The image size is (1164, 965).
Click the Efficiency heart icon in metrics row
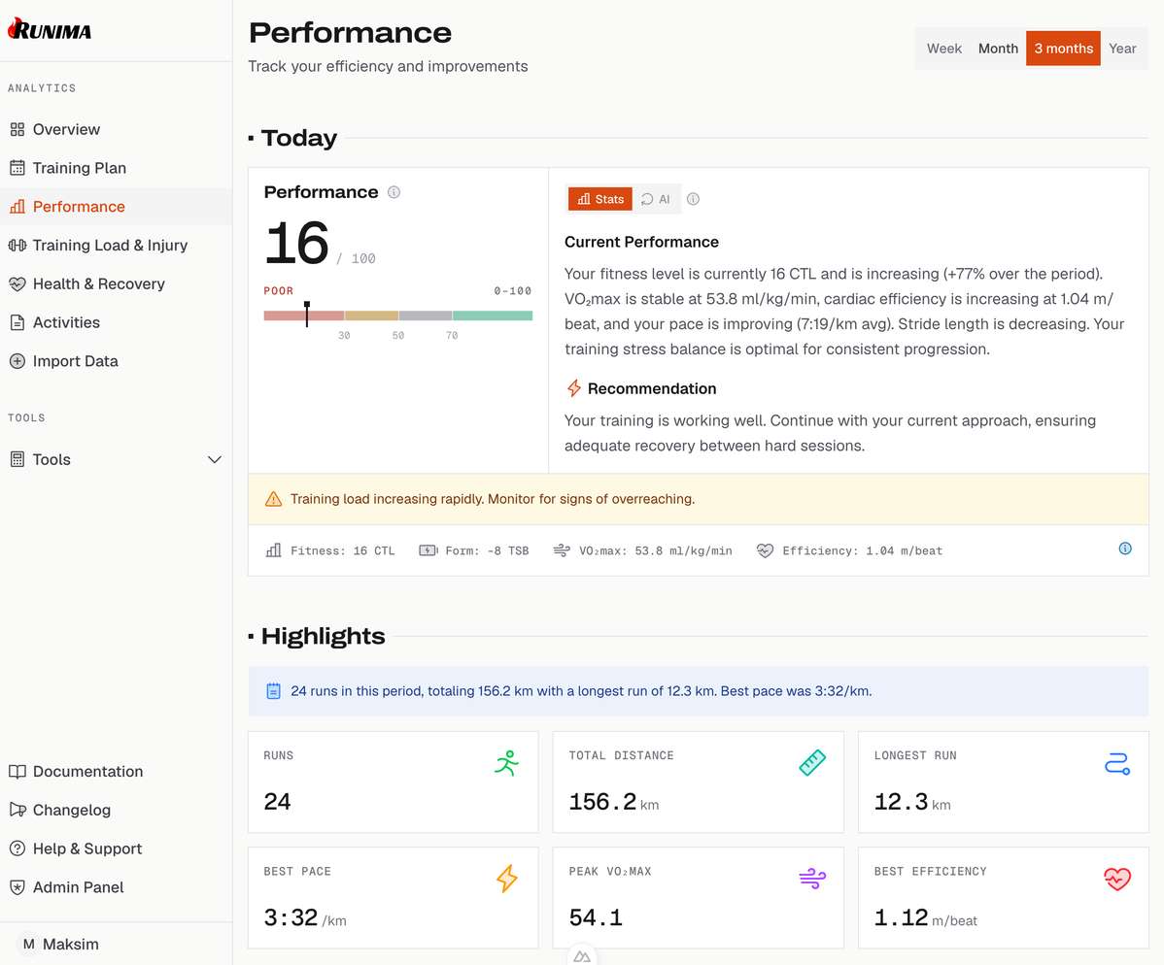coord(765,550)
